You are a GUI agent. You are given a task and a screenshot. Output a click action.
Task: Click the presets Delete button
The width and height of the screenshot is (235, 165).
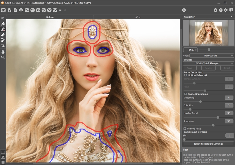click(208, 68)
